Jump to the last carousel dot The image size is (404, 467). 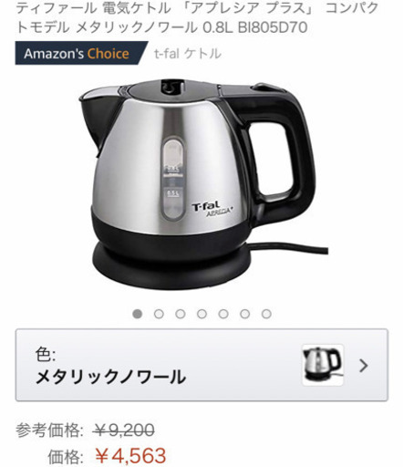266,314
